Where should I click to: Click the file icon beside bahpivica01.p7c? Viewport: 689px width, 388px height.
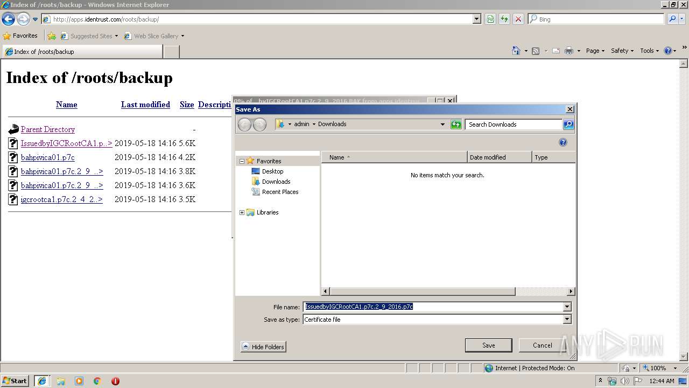13,157
